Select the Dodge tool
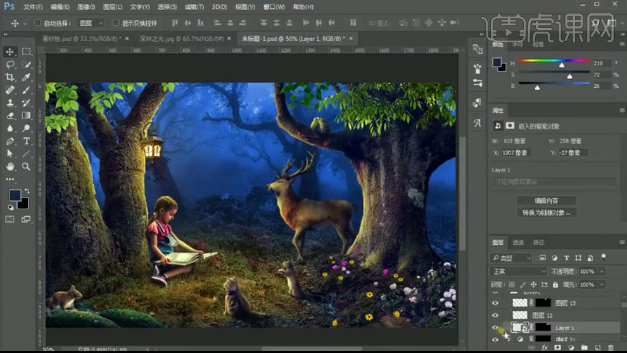627x353 pixels. (26, 128)
